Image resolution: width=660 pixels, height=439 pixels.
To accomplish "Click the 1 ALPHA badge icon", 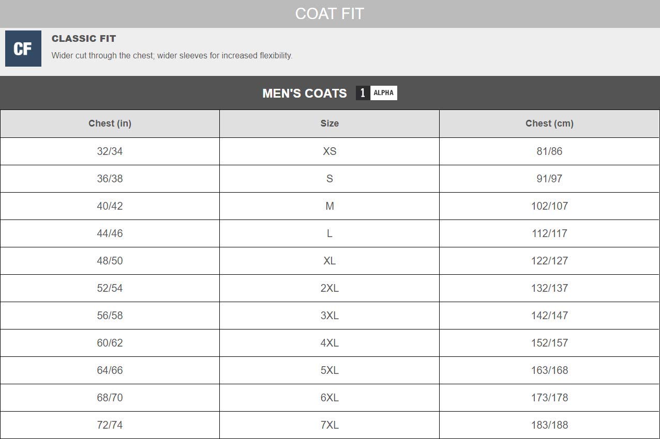I will tap(376, 93).
